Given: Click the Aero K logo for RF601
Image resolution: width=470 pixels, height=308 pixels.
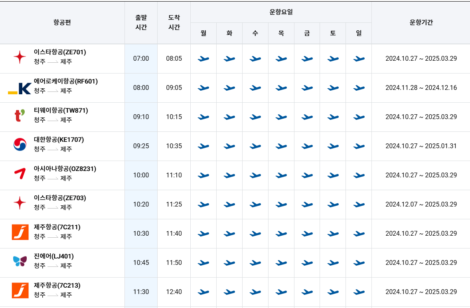Looking at the screenshot, I should point(20,89).
